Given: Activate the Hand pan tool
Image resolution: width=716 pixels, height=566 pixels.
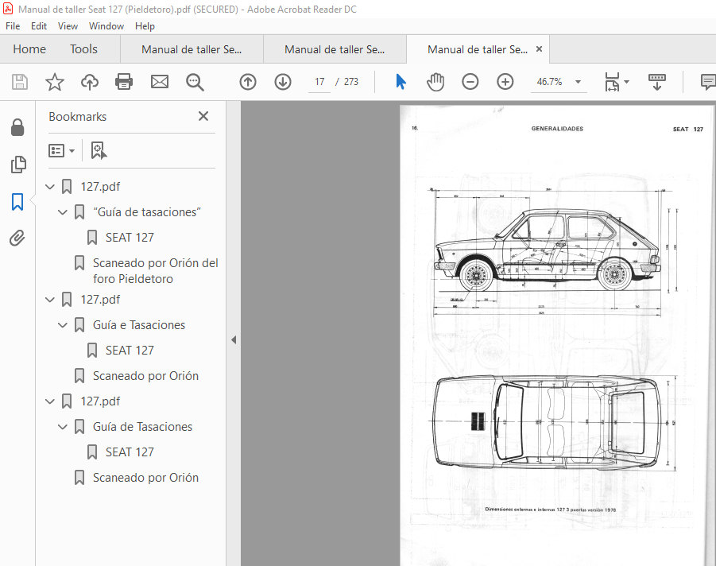Looking at the screenshot, I should pyautogui.click(x=435, y=82).
